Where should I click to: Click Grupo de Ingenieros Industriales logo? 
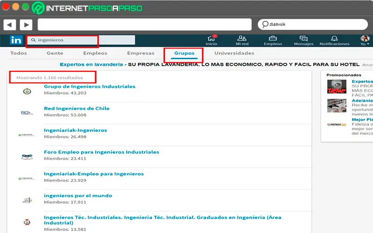coord(27,91)
